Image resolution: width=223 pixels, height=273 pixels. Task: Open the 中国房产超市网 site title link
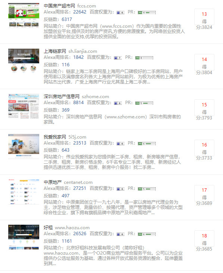(59, 6)
